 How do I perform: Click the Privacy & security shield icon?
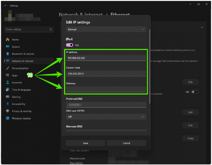pyautogui.click(x=8, y=111)
